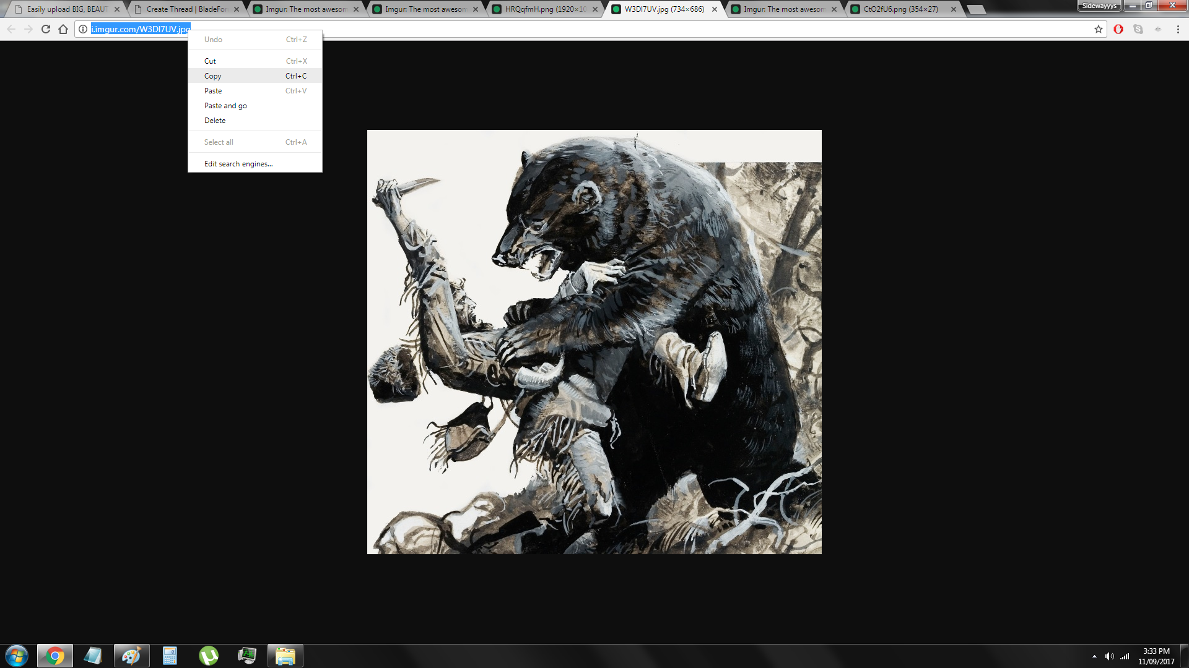Click the forward navigation arrow
The width and height of the screenshot is (1189, 668).
coord(28,29)
